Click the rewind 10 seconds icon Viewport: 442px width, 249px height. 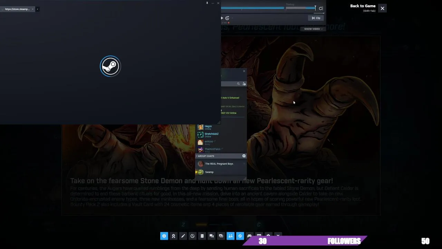(x=227, y=18)
